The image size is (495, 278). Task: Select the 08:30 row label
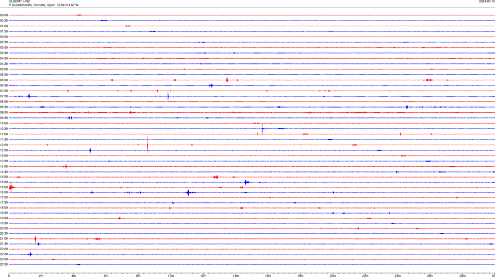[4, 107]
